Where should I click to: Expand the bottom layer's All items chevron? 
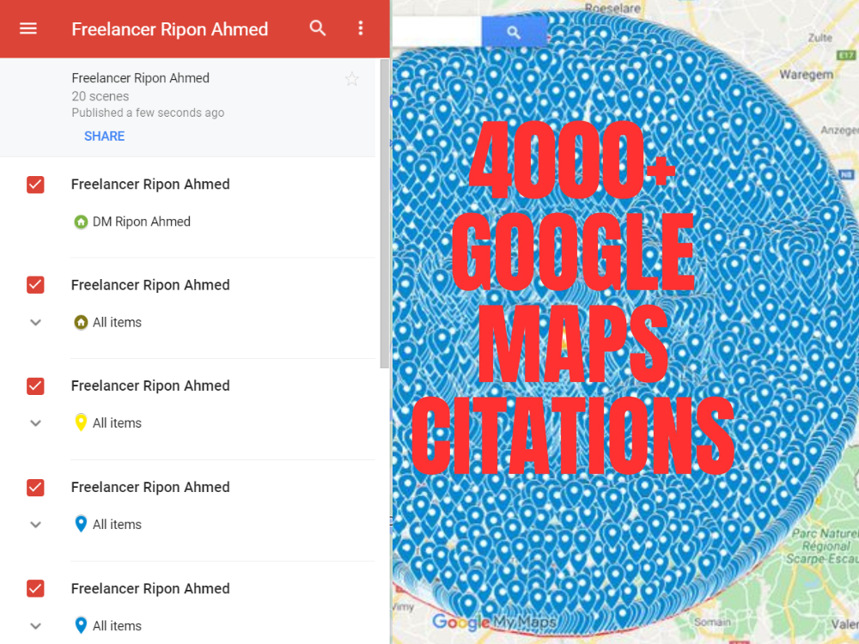35,626
